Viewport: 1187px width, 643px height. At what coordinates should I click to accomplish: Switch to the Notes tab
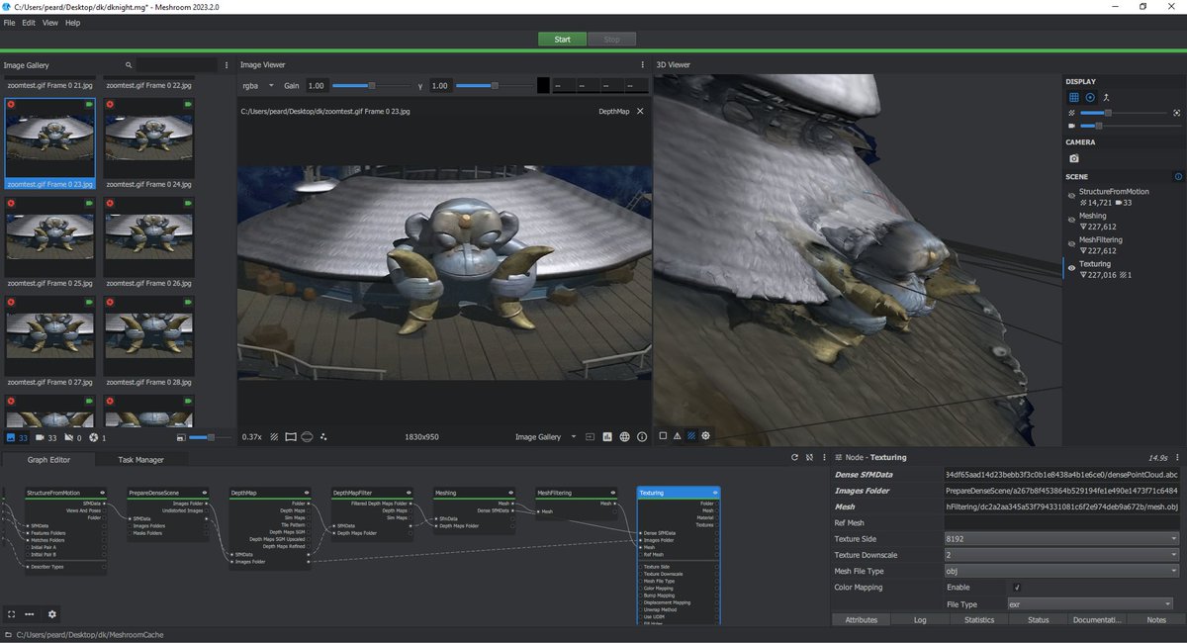1156,619
